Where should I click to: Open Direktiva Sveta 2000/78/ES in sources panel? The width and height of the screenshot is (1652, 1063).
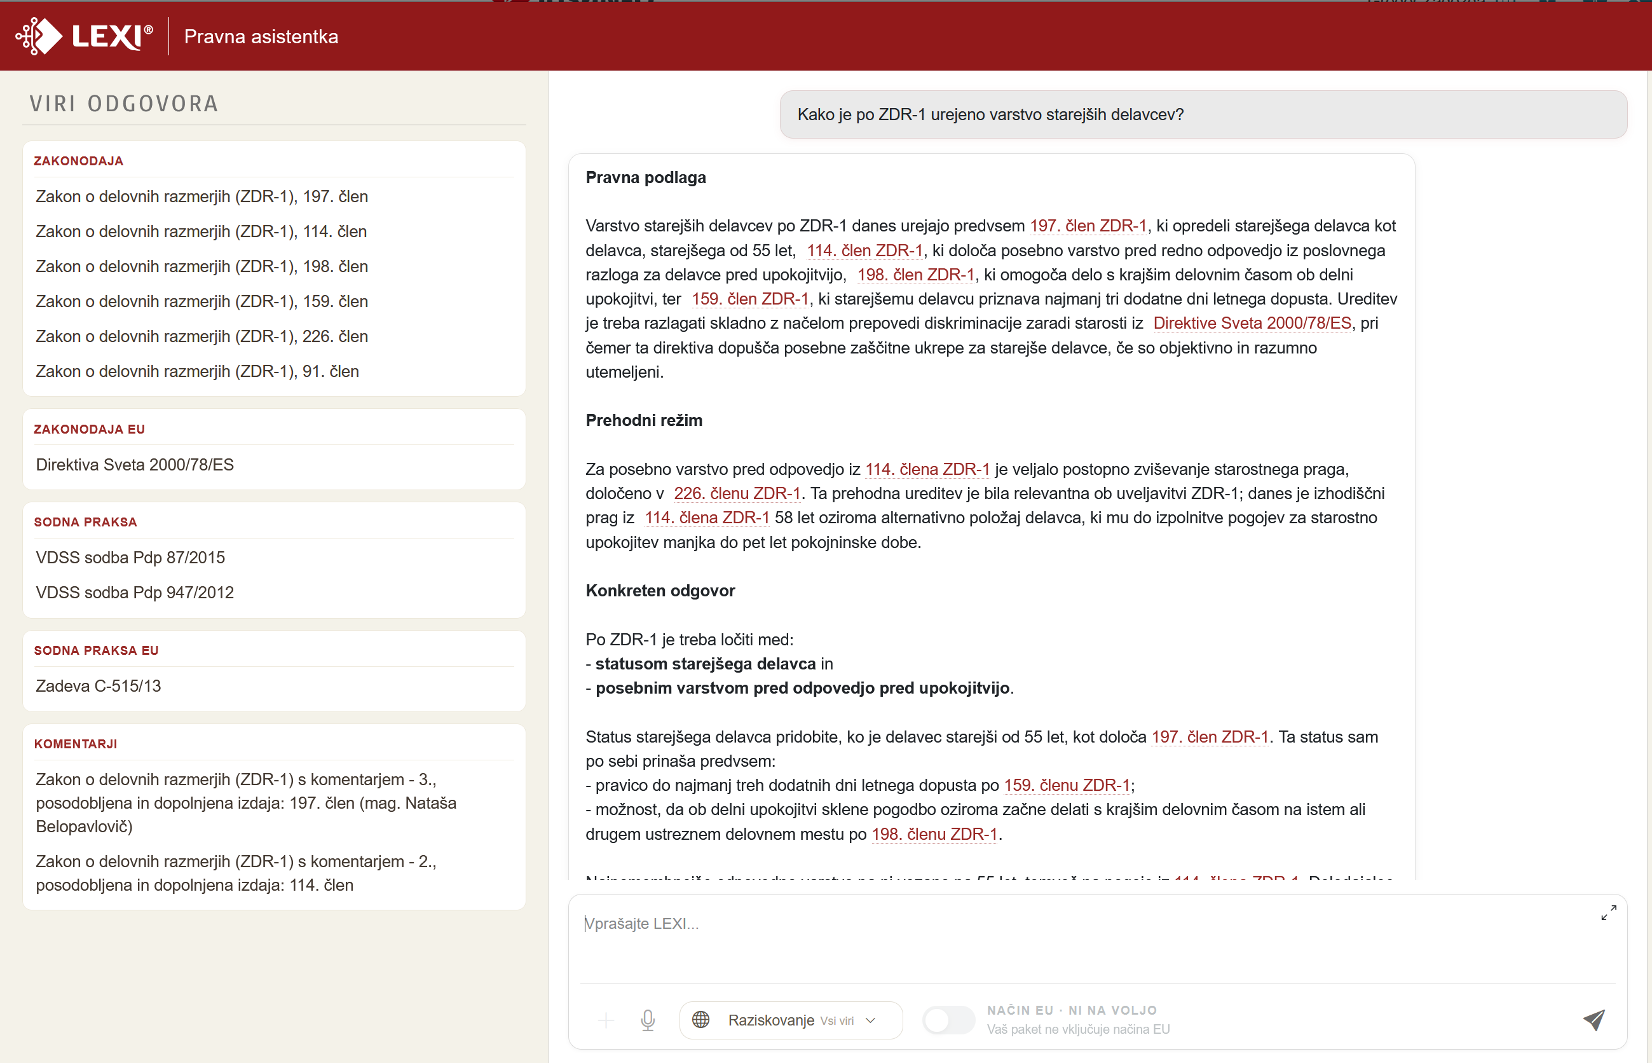pyautogui.click(x=135, y=465)
